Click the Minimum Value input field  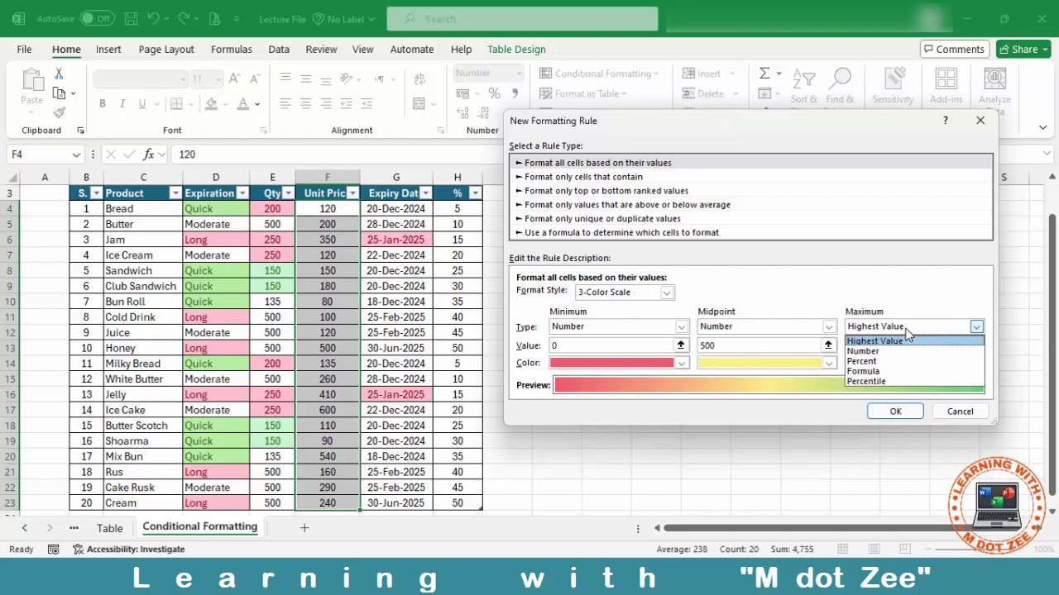(611, 345)
